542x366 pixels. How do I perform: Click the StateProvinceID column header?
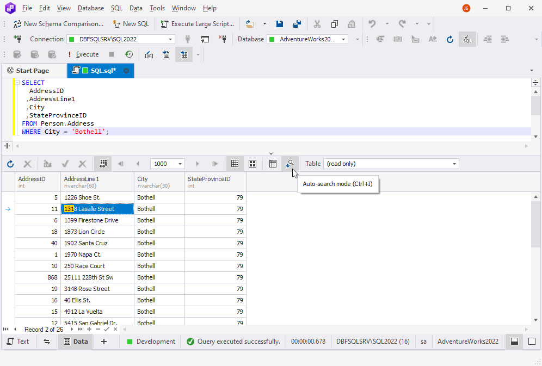point(215,182)
